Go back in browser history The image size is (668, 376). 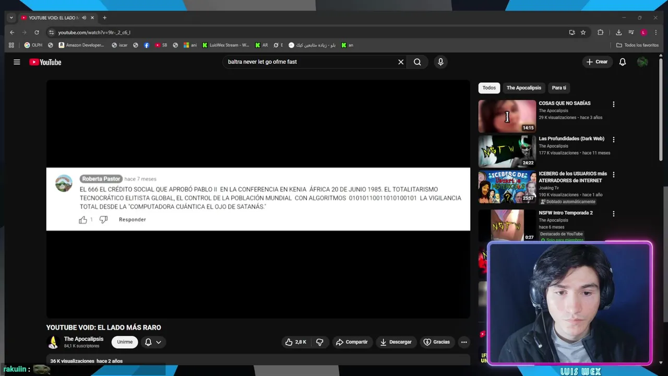tap(12, 32)
